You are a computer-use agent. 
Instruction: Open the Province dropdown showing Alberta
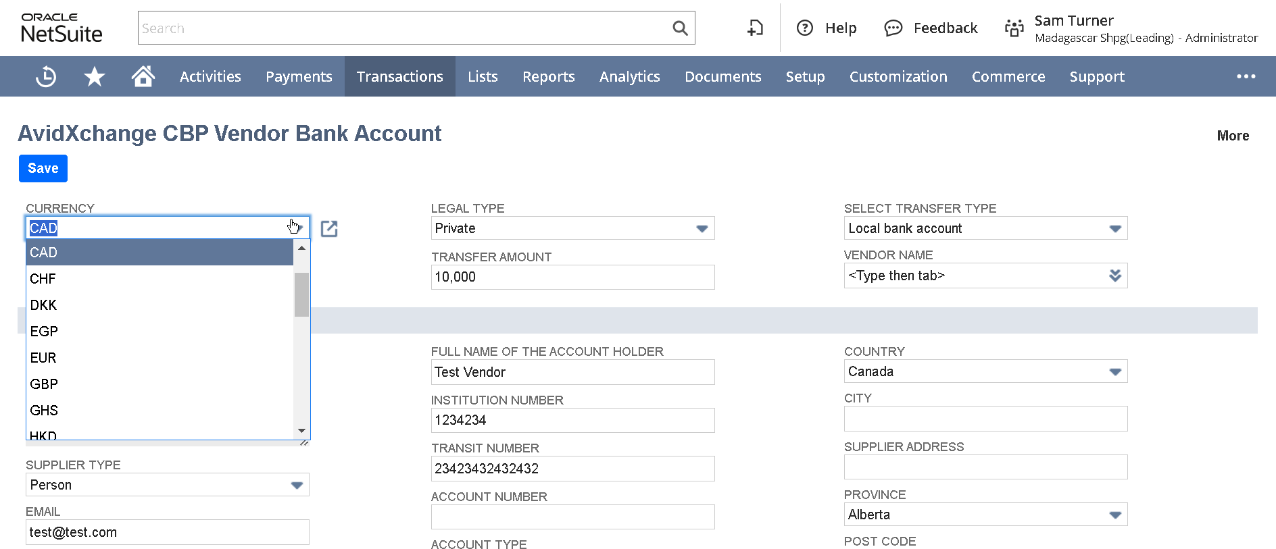tap(1114, 515)
